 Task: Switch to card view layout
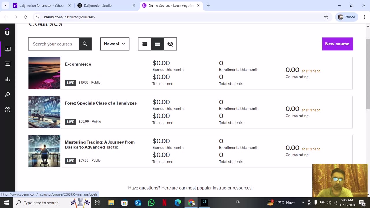coord(145,44)
